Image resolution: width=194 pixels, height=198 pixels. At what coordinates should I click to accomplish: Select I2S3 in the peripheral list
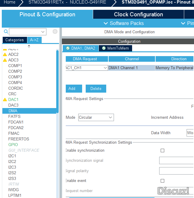tap(12, 178)
